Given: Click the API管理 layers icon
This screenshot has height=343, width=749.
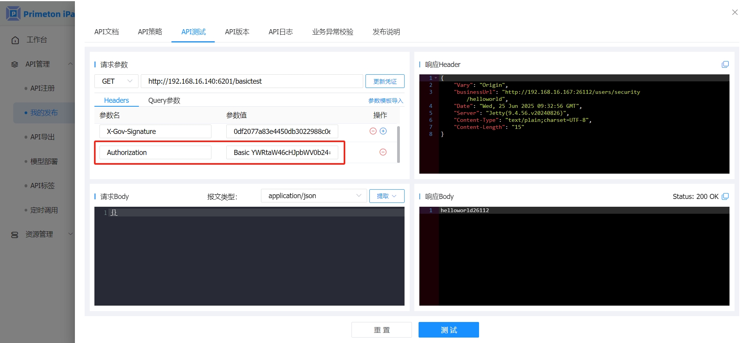Looking at the screenshot, I should coord(15,64).
